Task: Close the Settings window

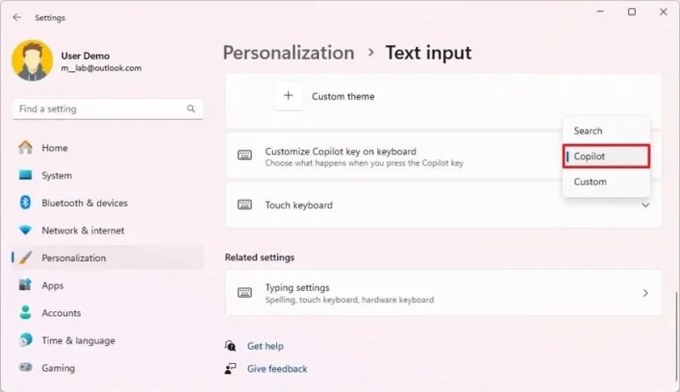Action: [664, 12]
